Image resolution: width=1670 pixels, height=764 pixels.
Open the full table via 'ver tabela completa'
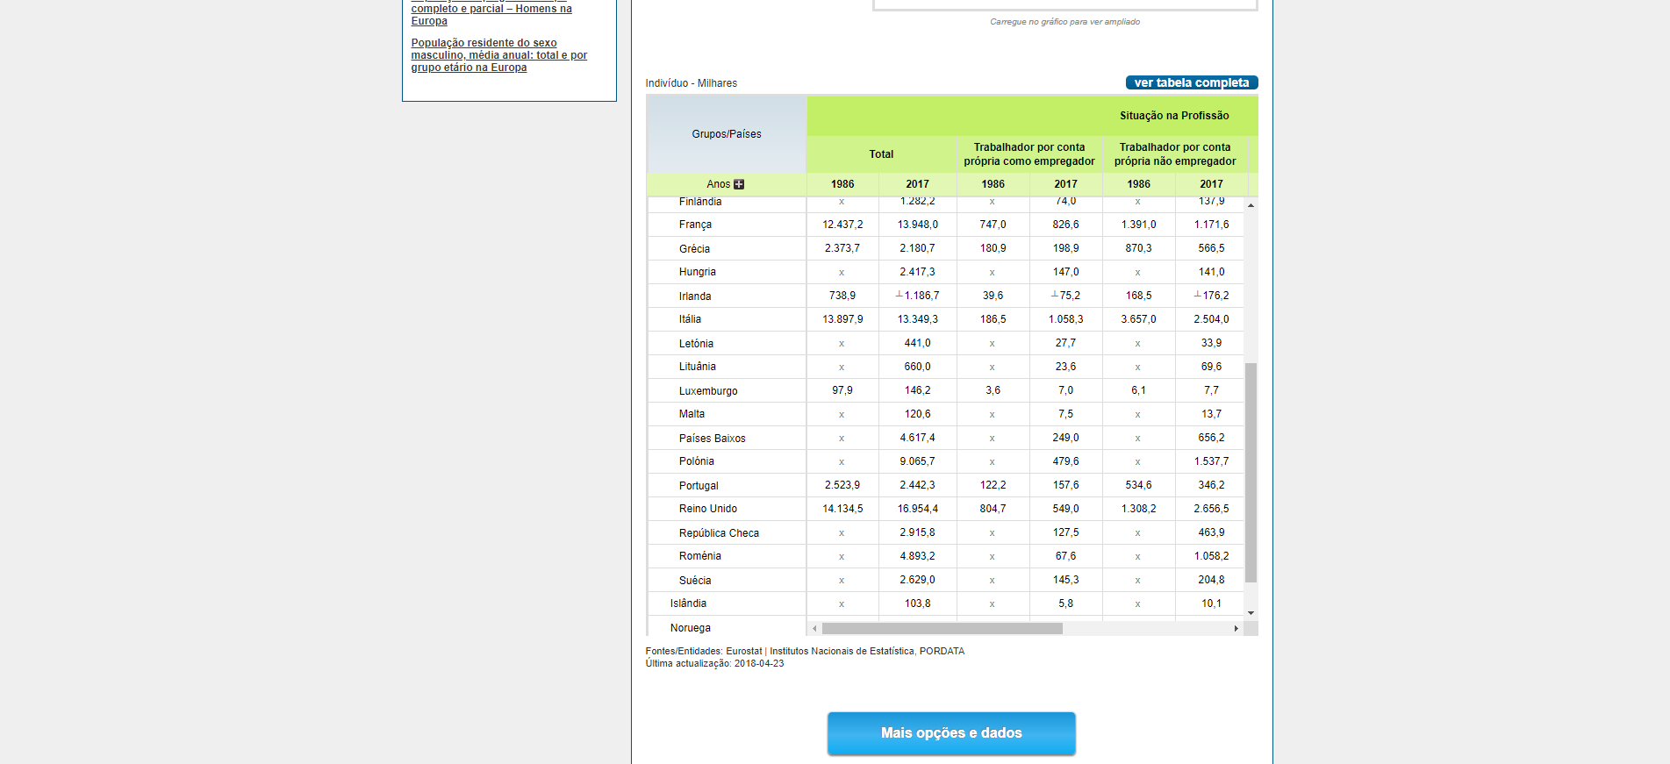[1191, 82]
